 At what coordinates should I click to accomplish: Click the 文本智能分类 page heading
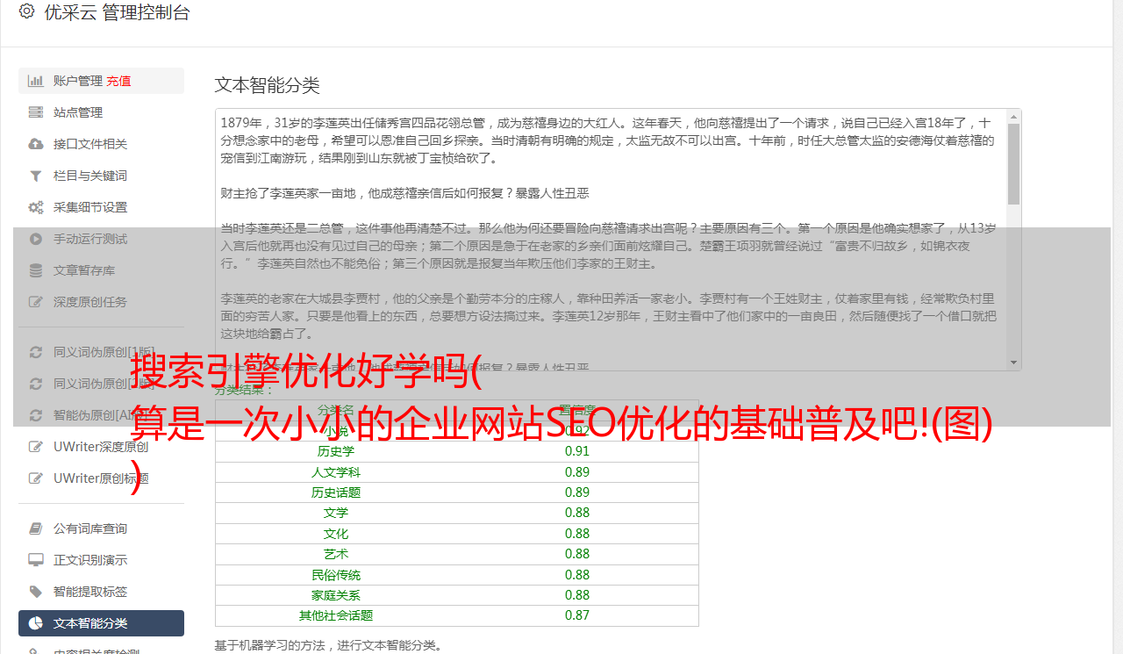[x=267, y=85]
